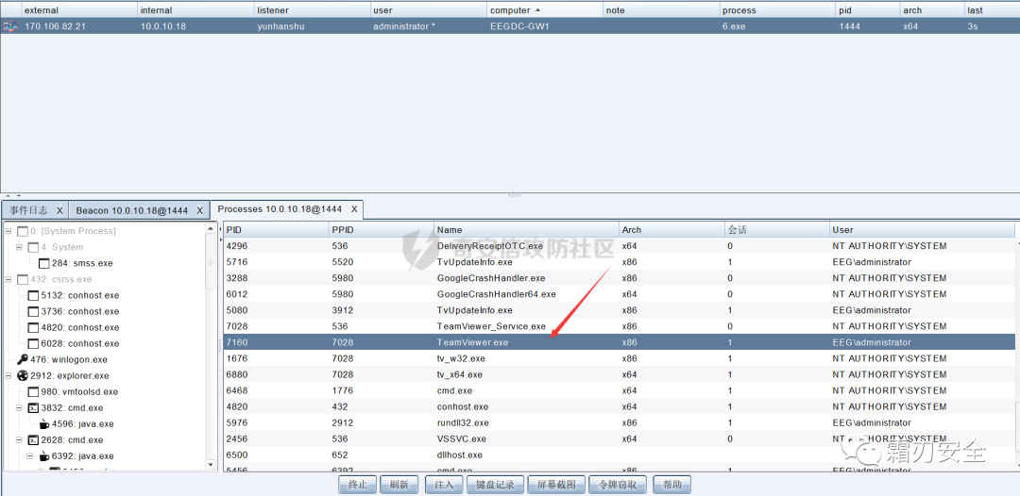Click the terminal icon of 2628: cmd.exe
The height and width of the screenshot is (496, 1020).
coord(33,439)
